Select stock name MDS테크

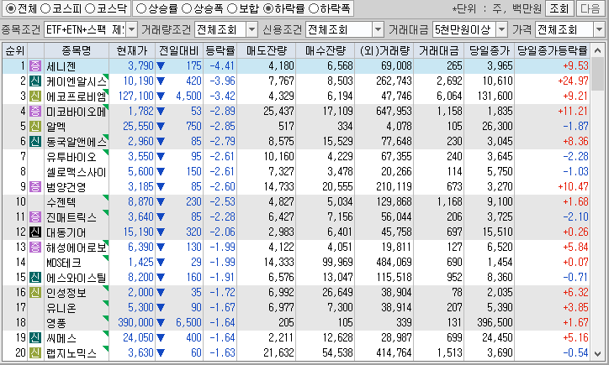(x=64, y=263)
